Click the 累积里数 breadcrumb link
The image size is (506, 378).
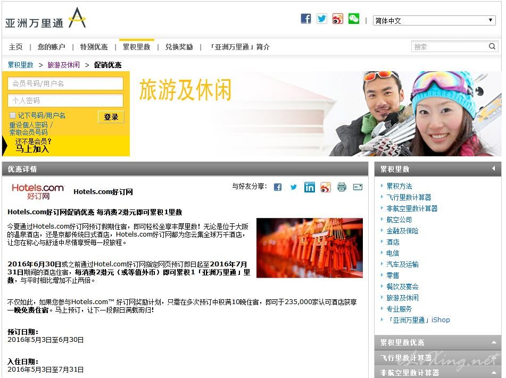(x=21, y=65)
